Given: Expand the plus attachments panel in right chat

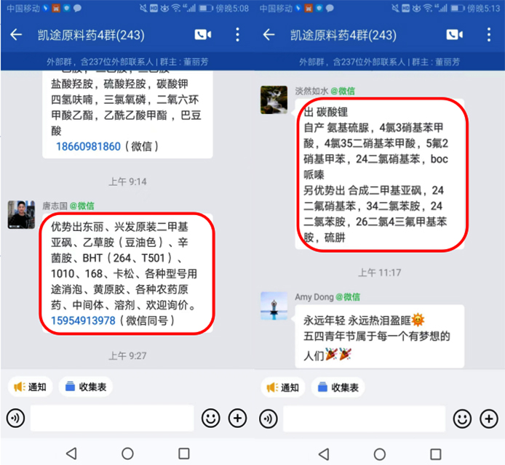Looking at the screenshot, I should click(x=489, y=418).
